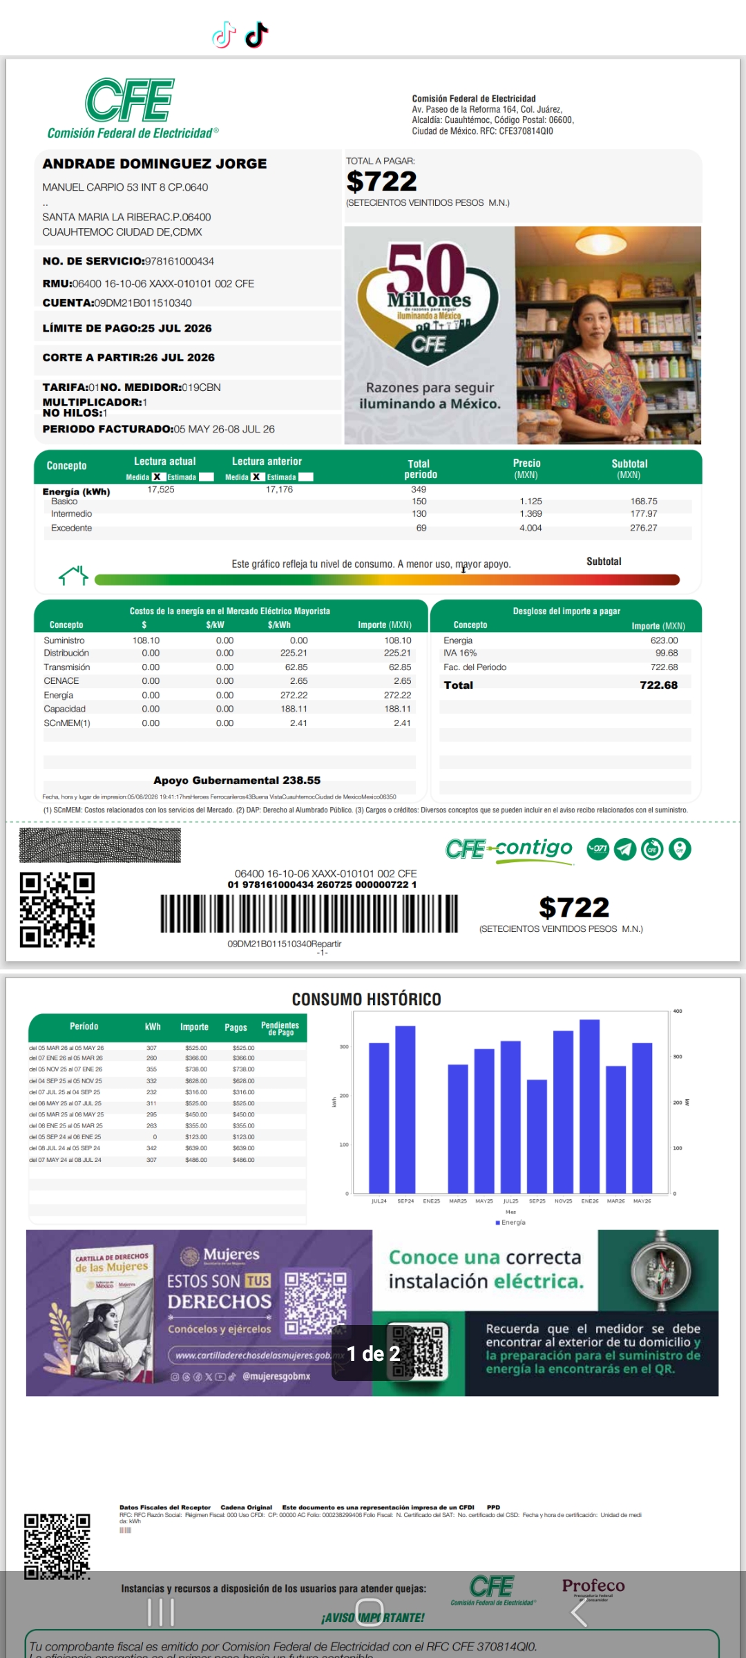Click the Profeco logo

pos(593,1588)
